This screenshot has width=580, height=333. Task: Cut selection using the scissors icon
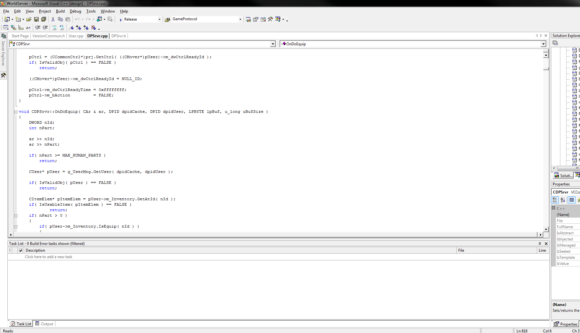click(53, 19)
